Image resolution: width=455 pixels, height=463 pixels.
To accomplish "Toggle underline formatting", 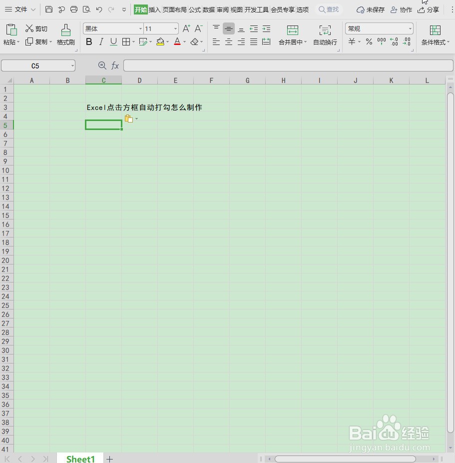I will (113, 42).
